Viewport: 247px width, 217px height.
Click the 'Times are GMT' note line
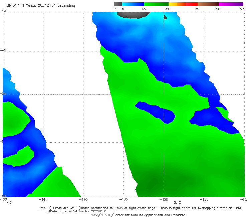click(140, 208)
